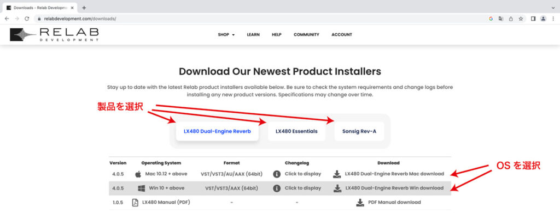Click the Mac download arrow icon
Viewport: 560px width, 220px height.
click(x=337, y=174)
